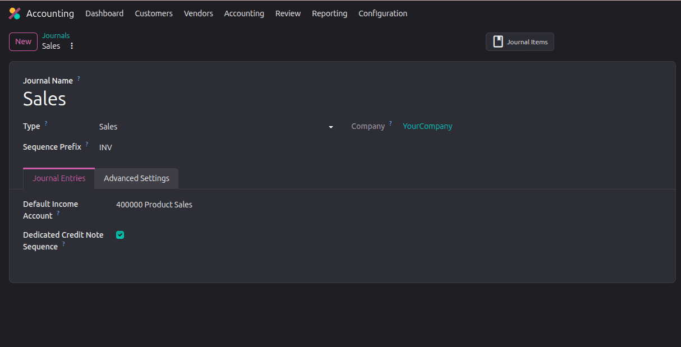Open the Customers menu
This screenshot has height=347, width=681.
pos(154,13)
